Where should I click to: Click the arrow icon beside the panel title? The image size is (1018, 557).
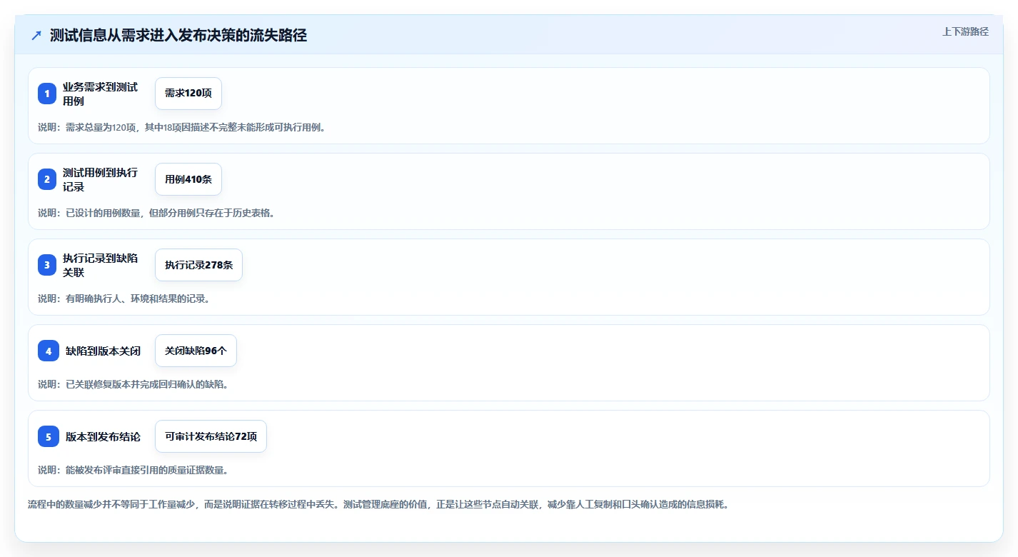pos(36,35)
